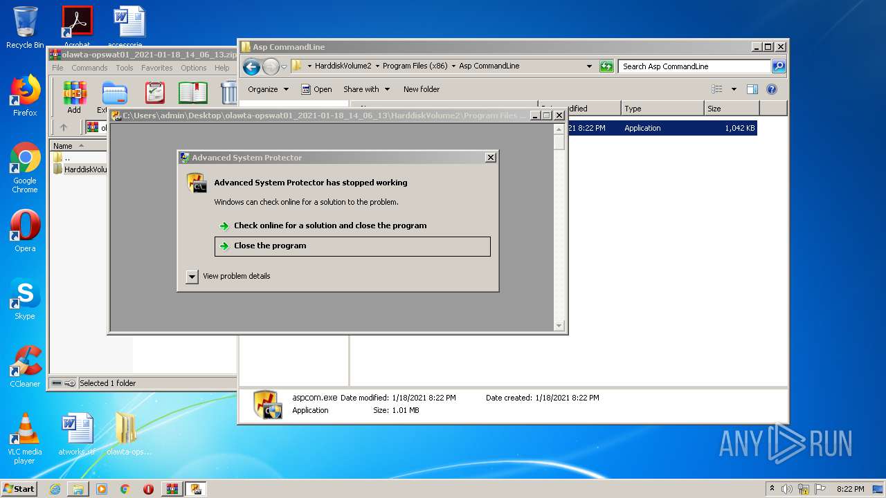Expand View problem details
The image size is (886, 498).
click(228, 276)
